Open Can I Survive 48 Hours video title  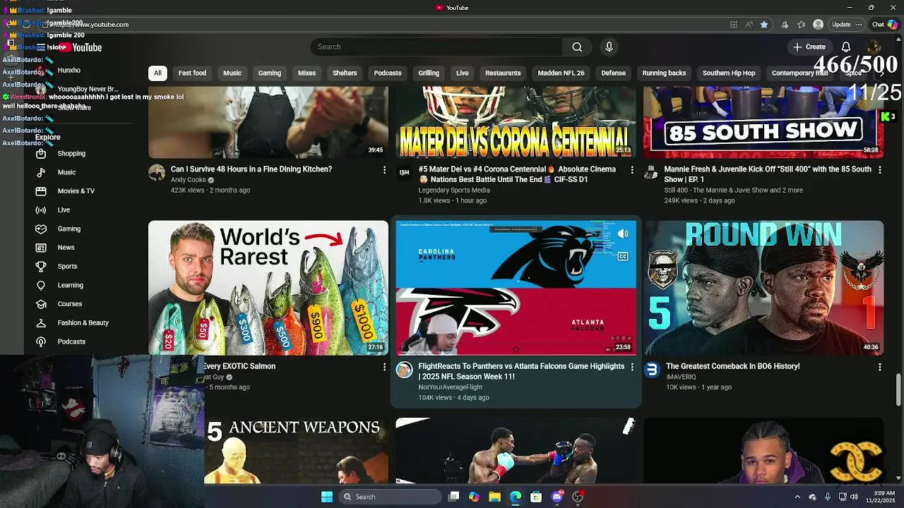tap(251, 169)
